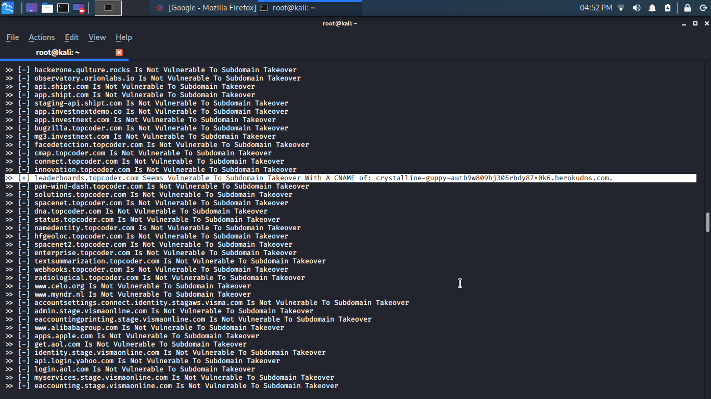This screenshot has height=399, width=711.
Task: Click the herokudns.com CNAME value
Action: point(494,178)
